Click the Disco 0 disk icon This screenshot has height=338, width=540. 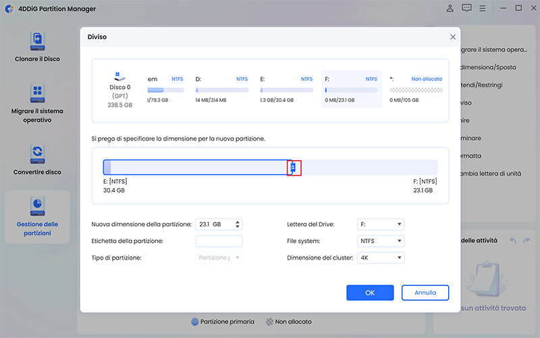pos(120,76)
